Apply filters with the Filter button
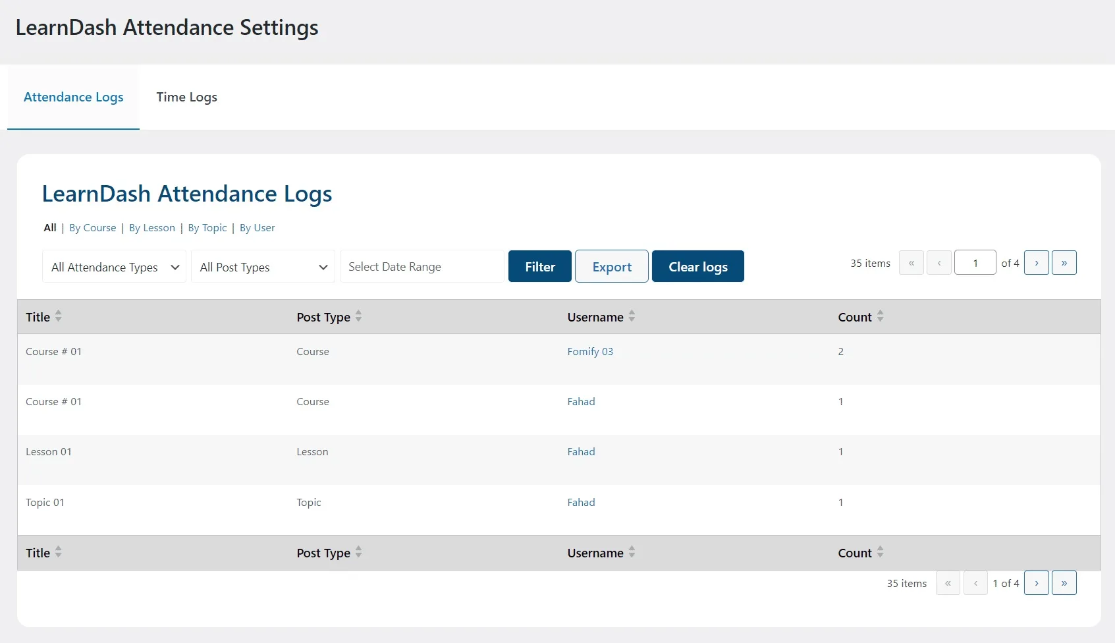The width and height of the screenshot is (1115, 643). (539, 266)
